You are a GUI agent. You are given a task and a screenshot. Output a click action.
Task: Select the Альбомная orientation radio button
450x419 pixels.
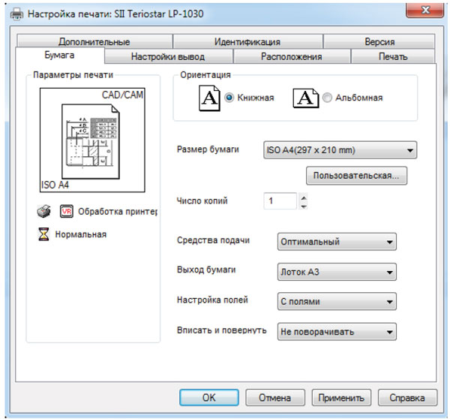coord(327,98)
